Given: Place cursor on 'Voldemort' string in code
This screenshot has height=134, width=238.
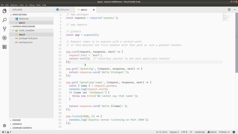Looking at the screenshot, I should 97,93.
